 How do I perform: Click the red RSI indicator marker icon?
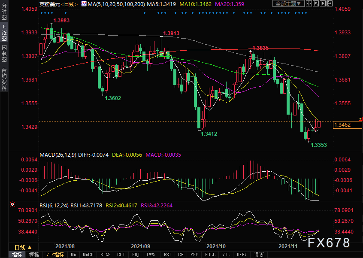pyautogui.click(x=12, y=204)
